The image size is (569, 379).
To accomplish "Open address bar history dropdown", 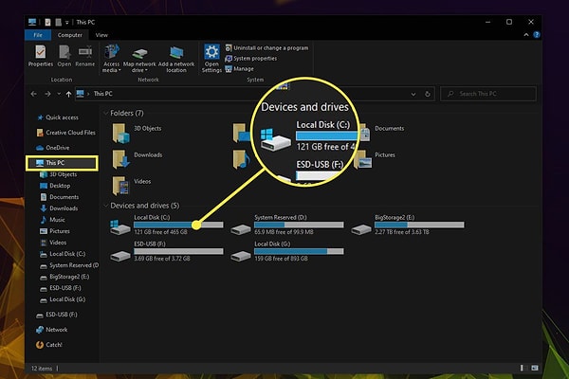I will (413, 94).
